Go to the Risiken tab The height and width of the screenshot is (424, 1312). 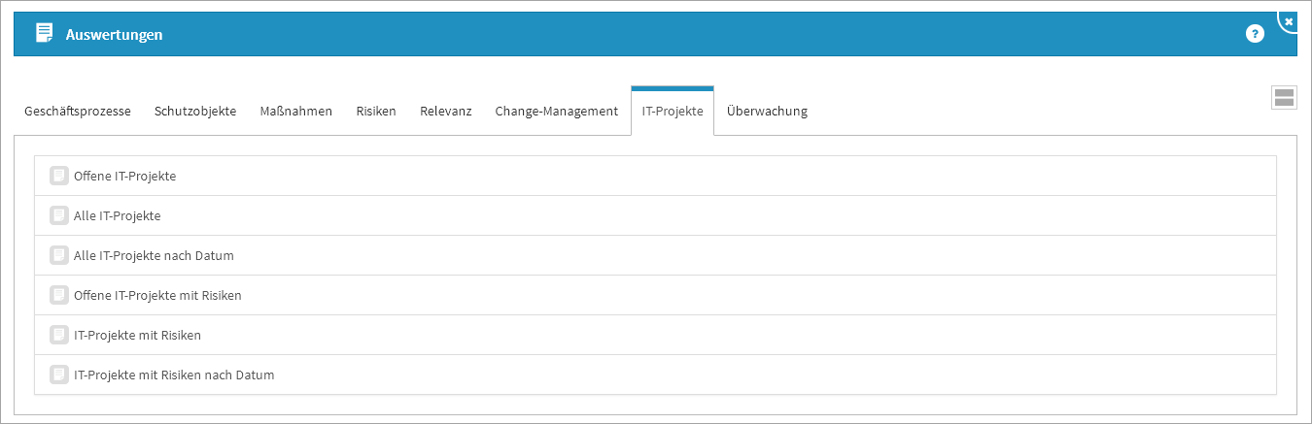click(376, 112)
